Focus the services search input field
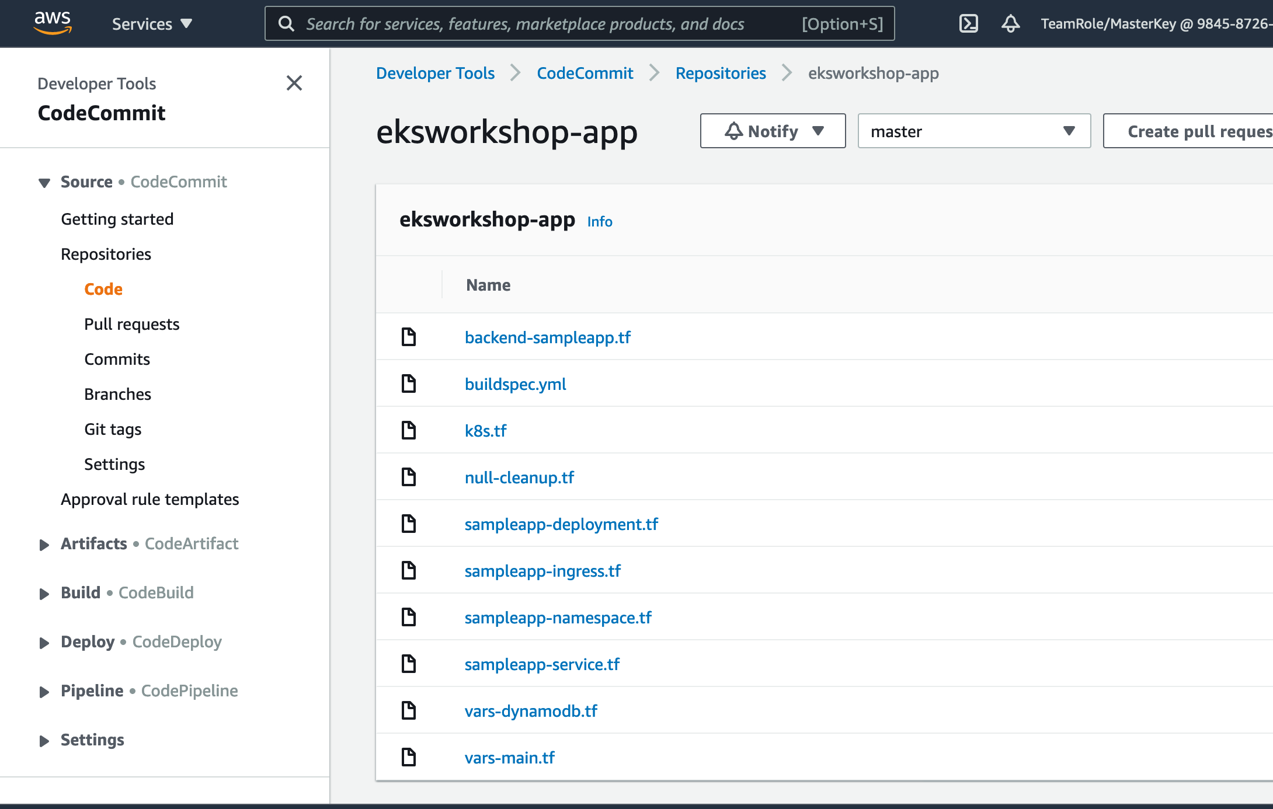The height and width of the screenshot is (809, 1273). [x=579, y=24]
